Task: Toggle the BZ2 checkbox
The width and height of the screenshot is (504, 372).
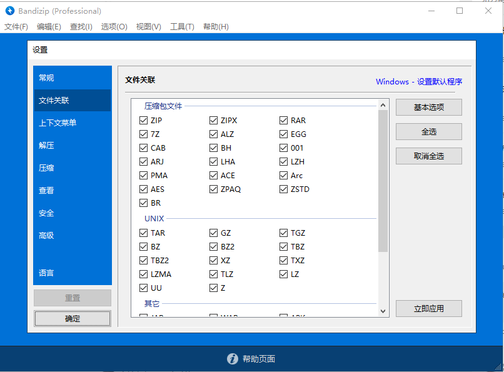Action: point(213,247)
